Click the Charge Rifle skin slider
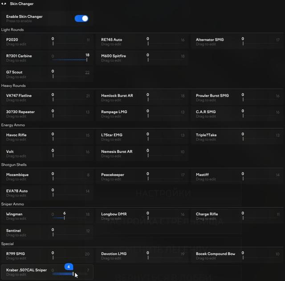The image size is (285, 281). tap(261, 218)
